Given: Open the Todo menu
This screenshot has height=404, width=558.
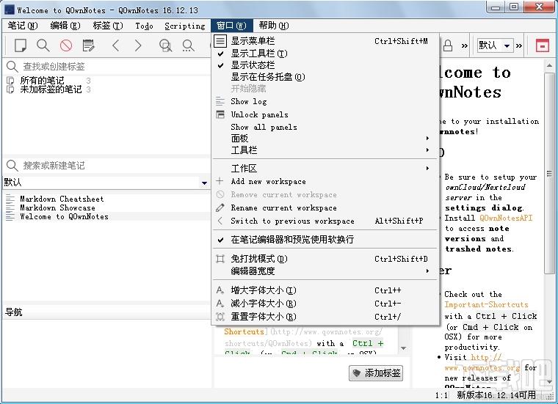Looking at the screenshot, I should 144,26.
